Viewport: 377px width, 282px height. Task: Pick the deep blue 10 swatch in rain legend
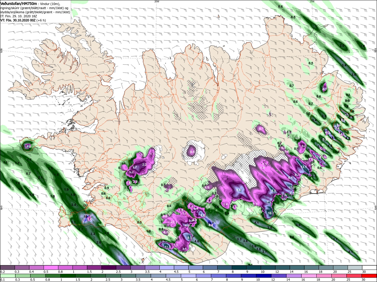coord(264,276)
